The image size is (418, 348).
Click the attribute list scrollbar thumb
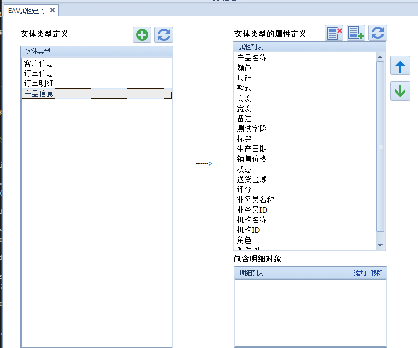pos(380,146)
